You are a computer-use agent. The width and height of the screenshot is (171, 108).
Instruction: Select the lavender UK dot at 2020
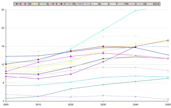click(x=71, y=97)
